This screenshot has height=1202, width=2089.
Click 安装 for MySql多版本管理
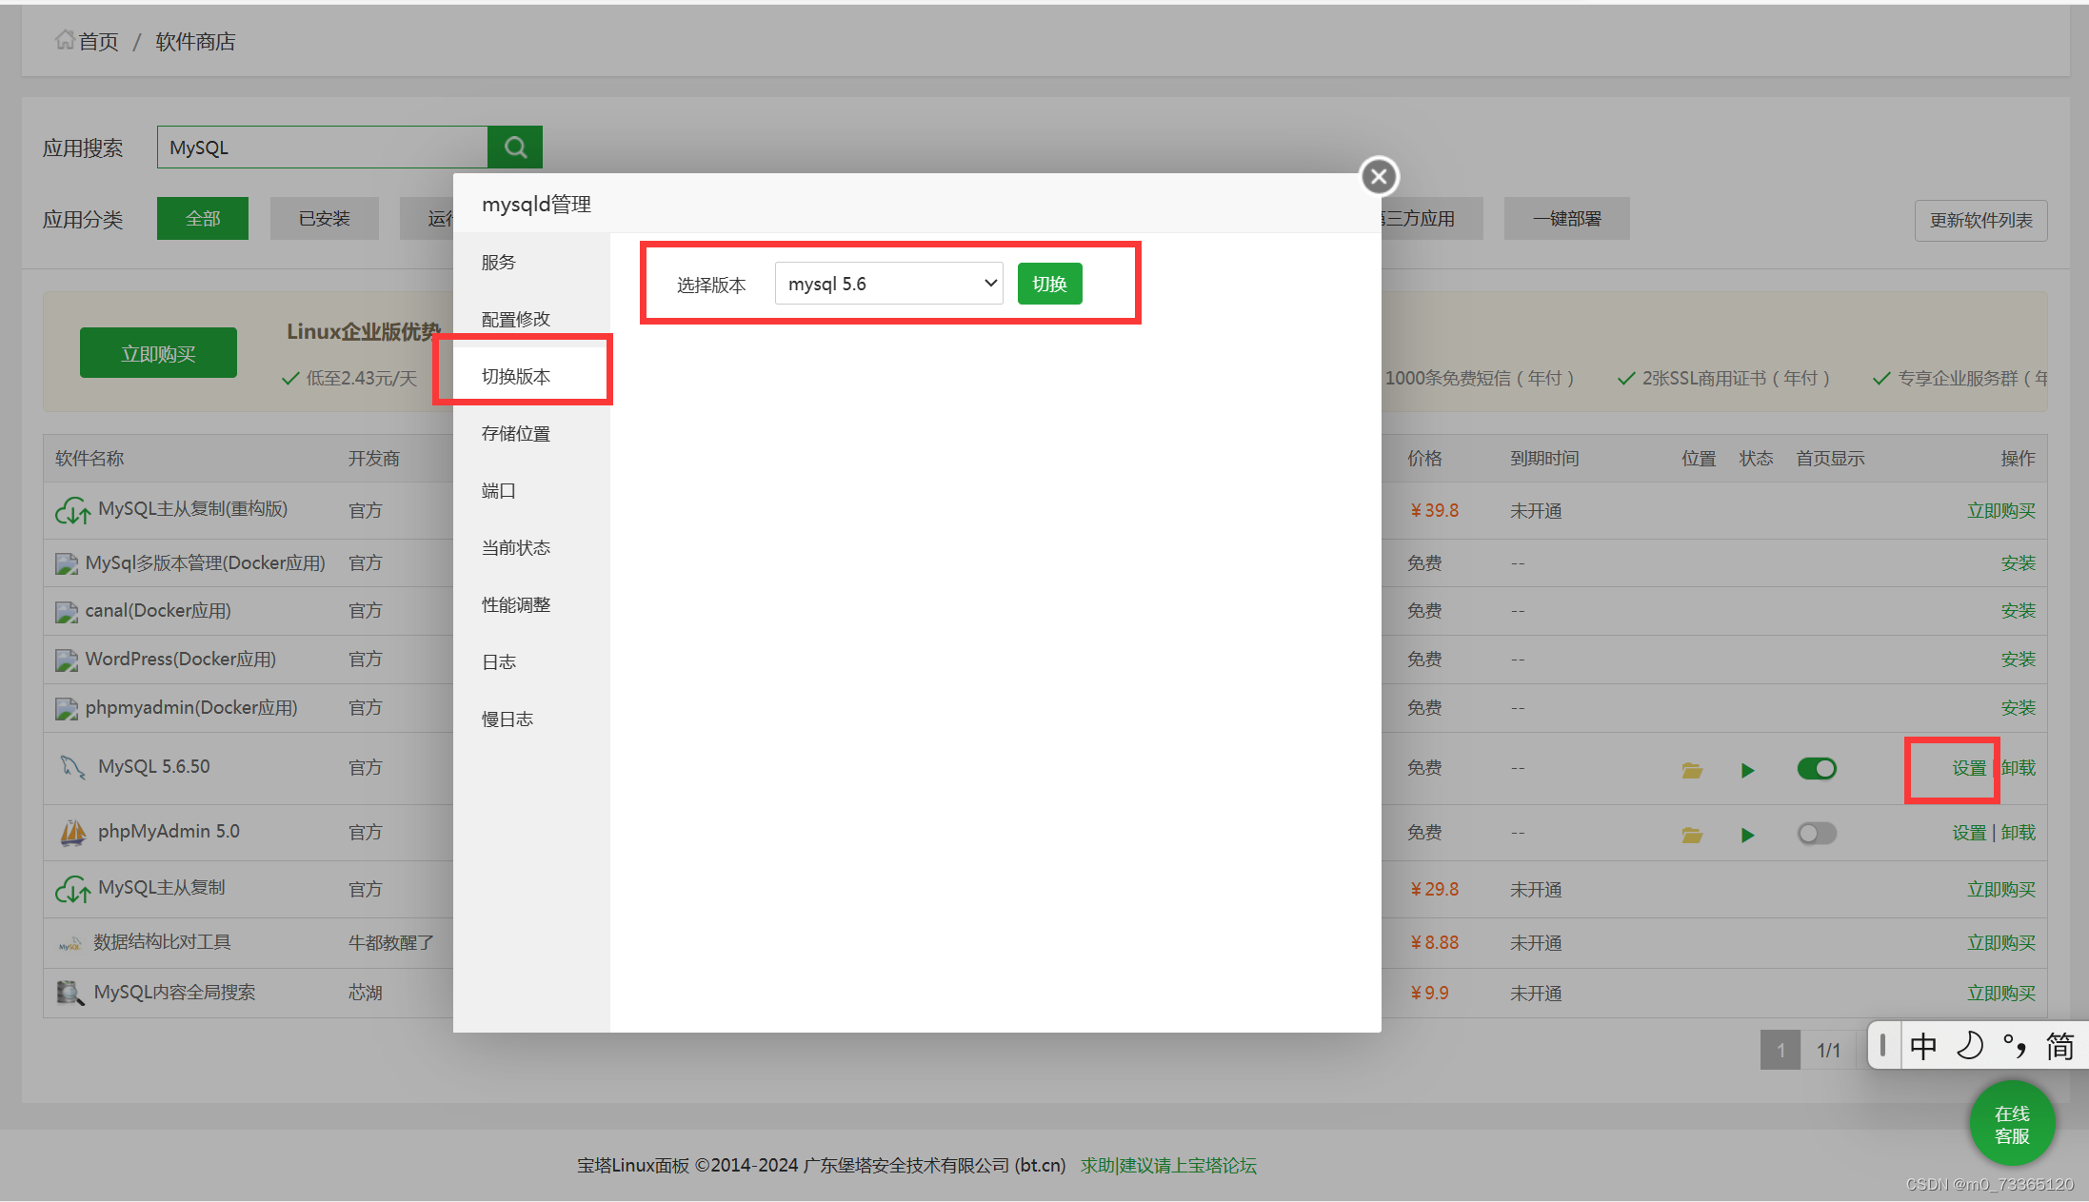[x=2018, y=563]
